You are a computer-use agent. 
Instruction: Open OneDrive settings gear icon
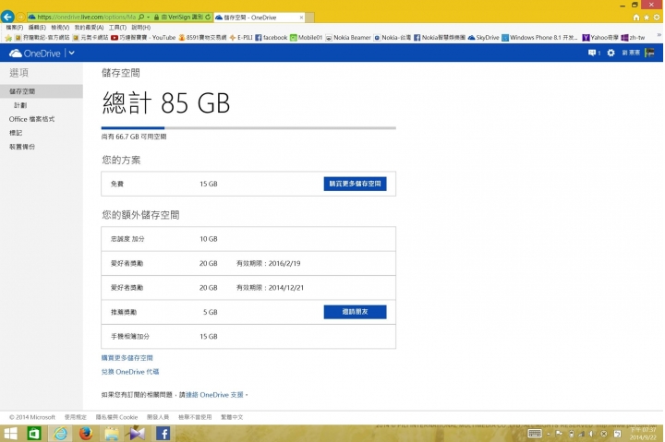point(611,53)
